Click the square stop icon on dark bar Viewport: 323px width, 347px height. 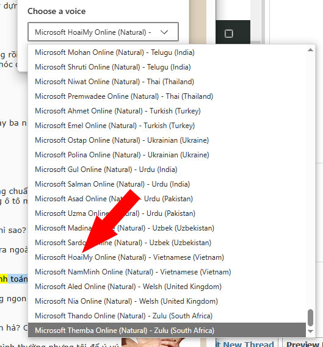(228, 34)
